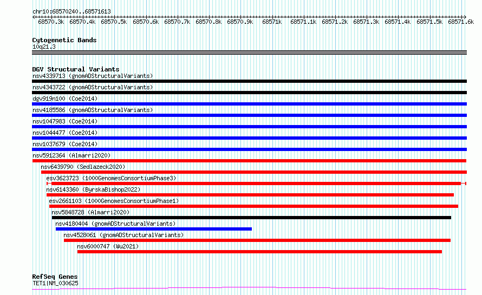Select esv2661103 1000Genomes Phase1 label
Image resolution: width=482 pixels, height=295 pixels.
pyautogui.click(x=114, y=201)
